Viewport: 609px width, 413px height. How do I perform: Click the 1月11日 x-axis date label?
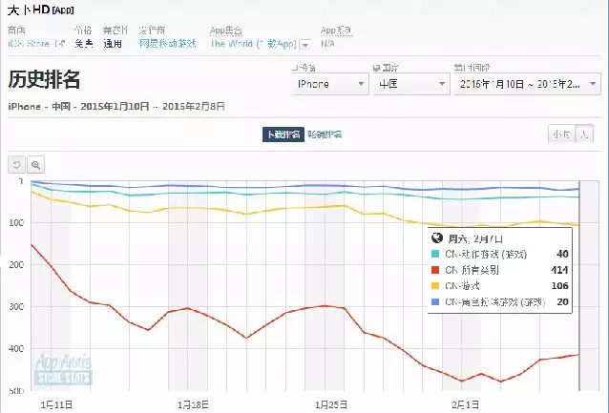56,405
